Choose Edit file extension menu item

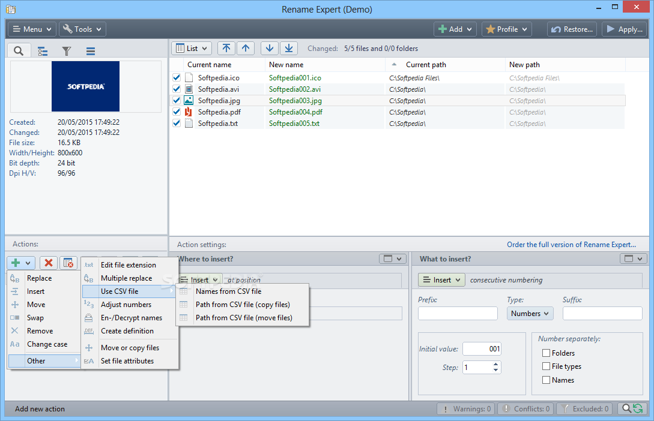point(129,265)
